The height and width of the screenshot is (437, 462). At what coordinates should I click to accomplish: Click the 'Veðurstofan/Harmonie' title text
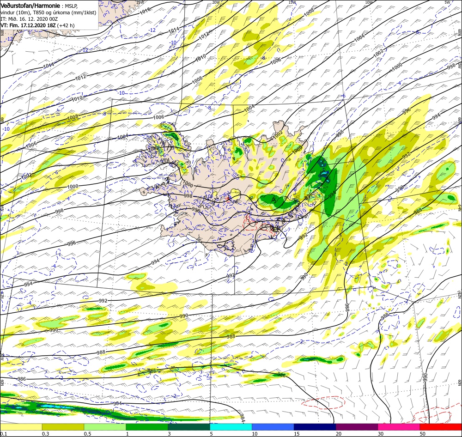[30, 6]
